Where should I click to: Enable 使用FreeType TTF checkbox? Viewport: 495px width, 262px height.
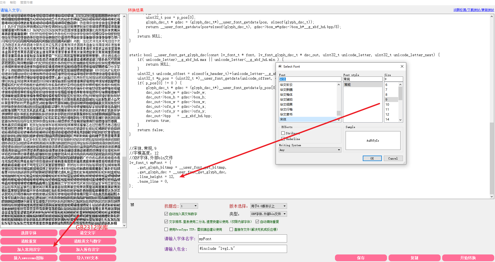point(166,229)
